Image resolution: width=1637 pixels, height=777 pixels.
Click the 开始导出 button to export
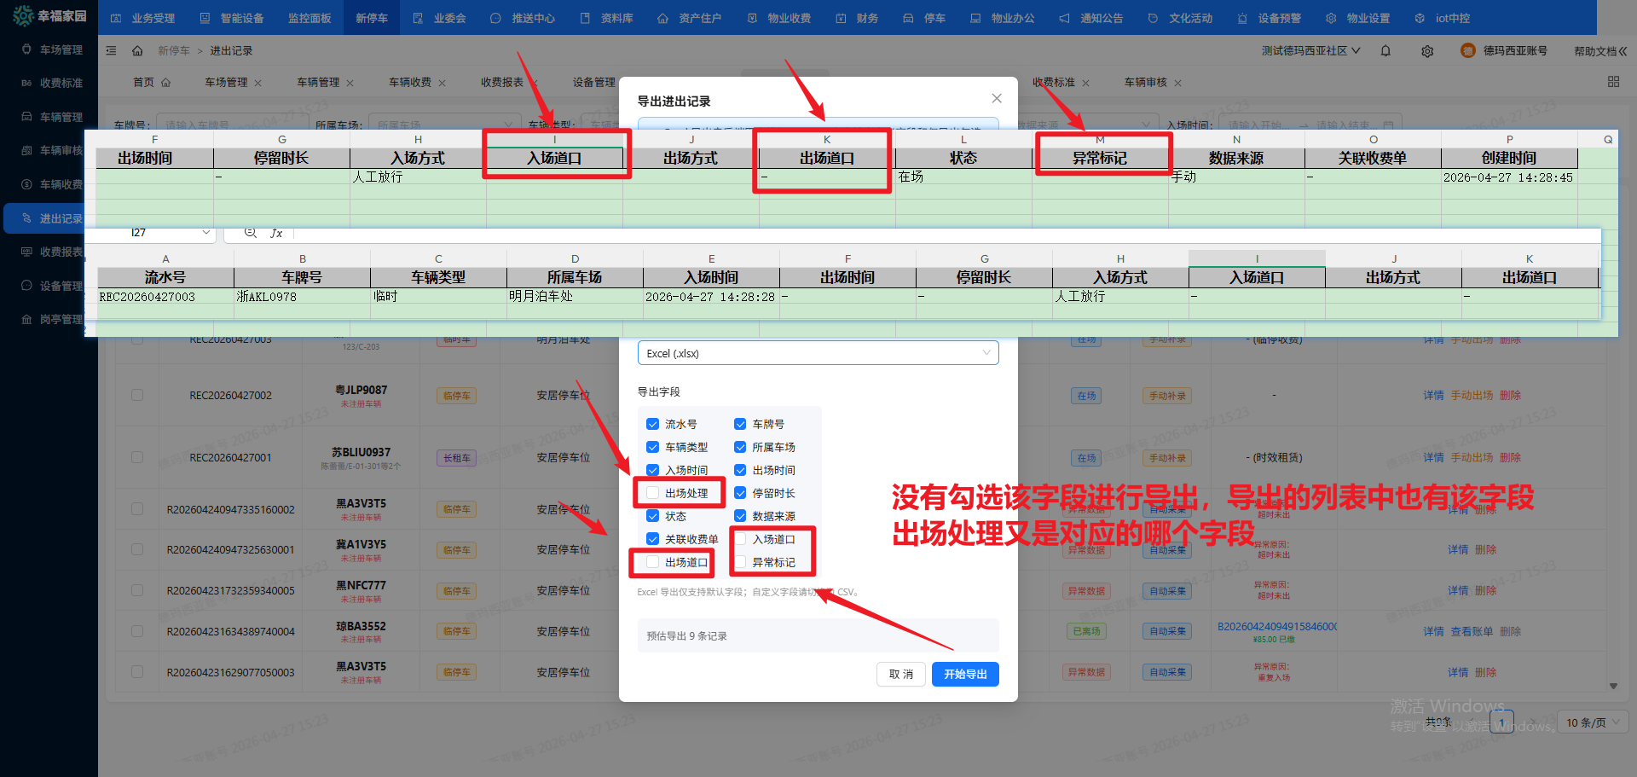pyautogui.click(x=964, y=674)
